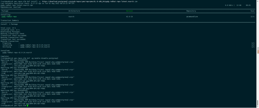Screen dimensions: 259x108
Task: Click the download.postgresql.org URL in the first command
Action: pyautogui.click(x=90, y=1)
